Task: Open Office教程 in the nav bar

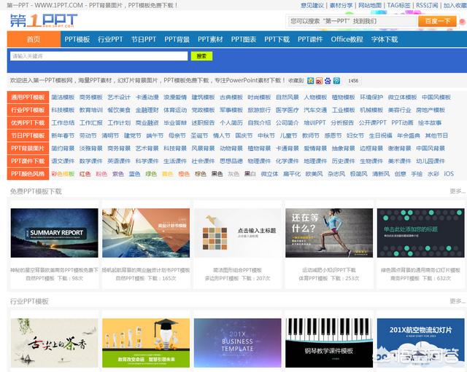Action: point(347,39)
